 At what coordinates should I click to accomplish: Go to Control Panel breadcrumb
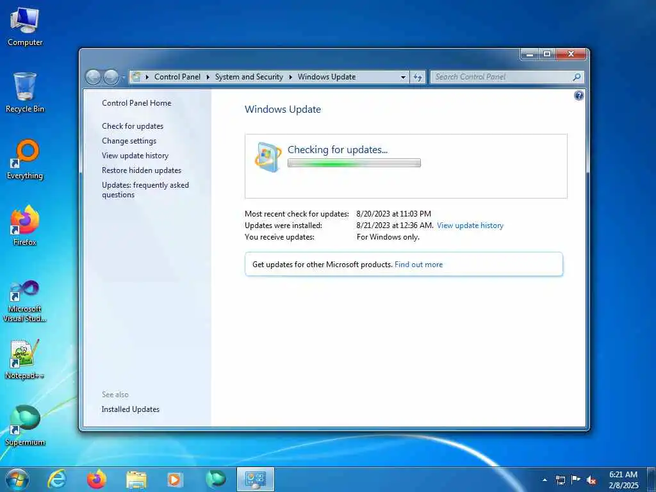pos(177,77)
